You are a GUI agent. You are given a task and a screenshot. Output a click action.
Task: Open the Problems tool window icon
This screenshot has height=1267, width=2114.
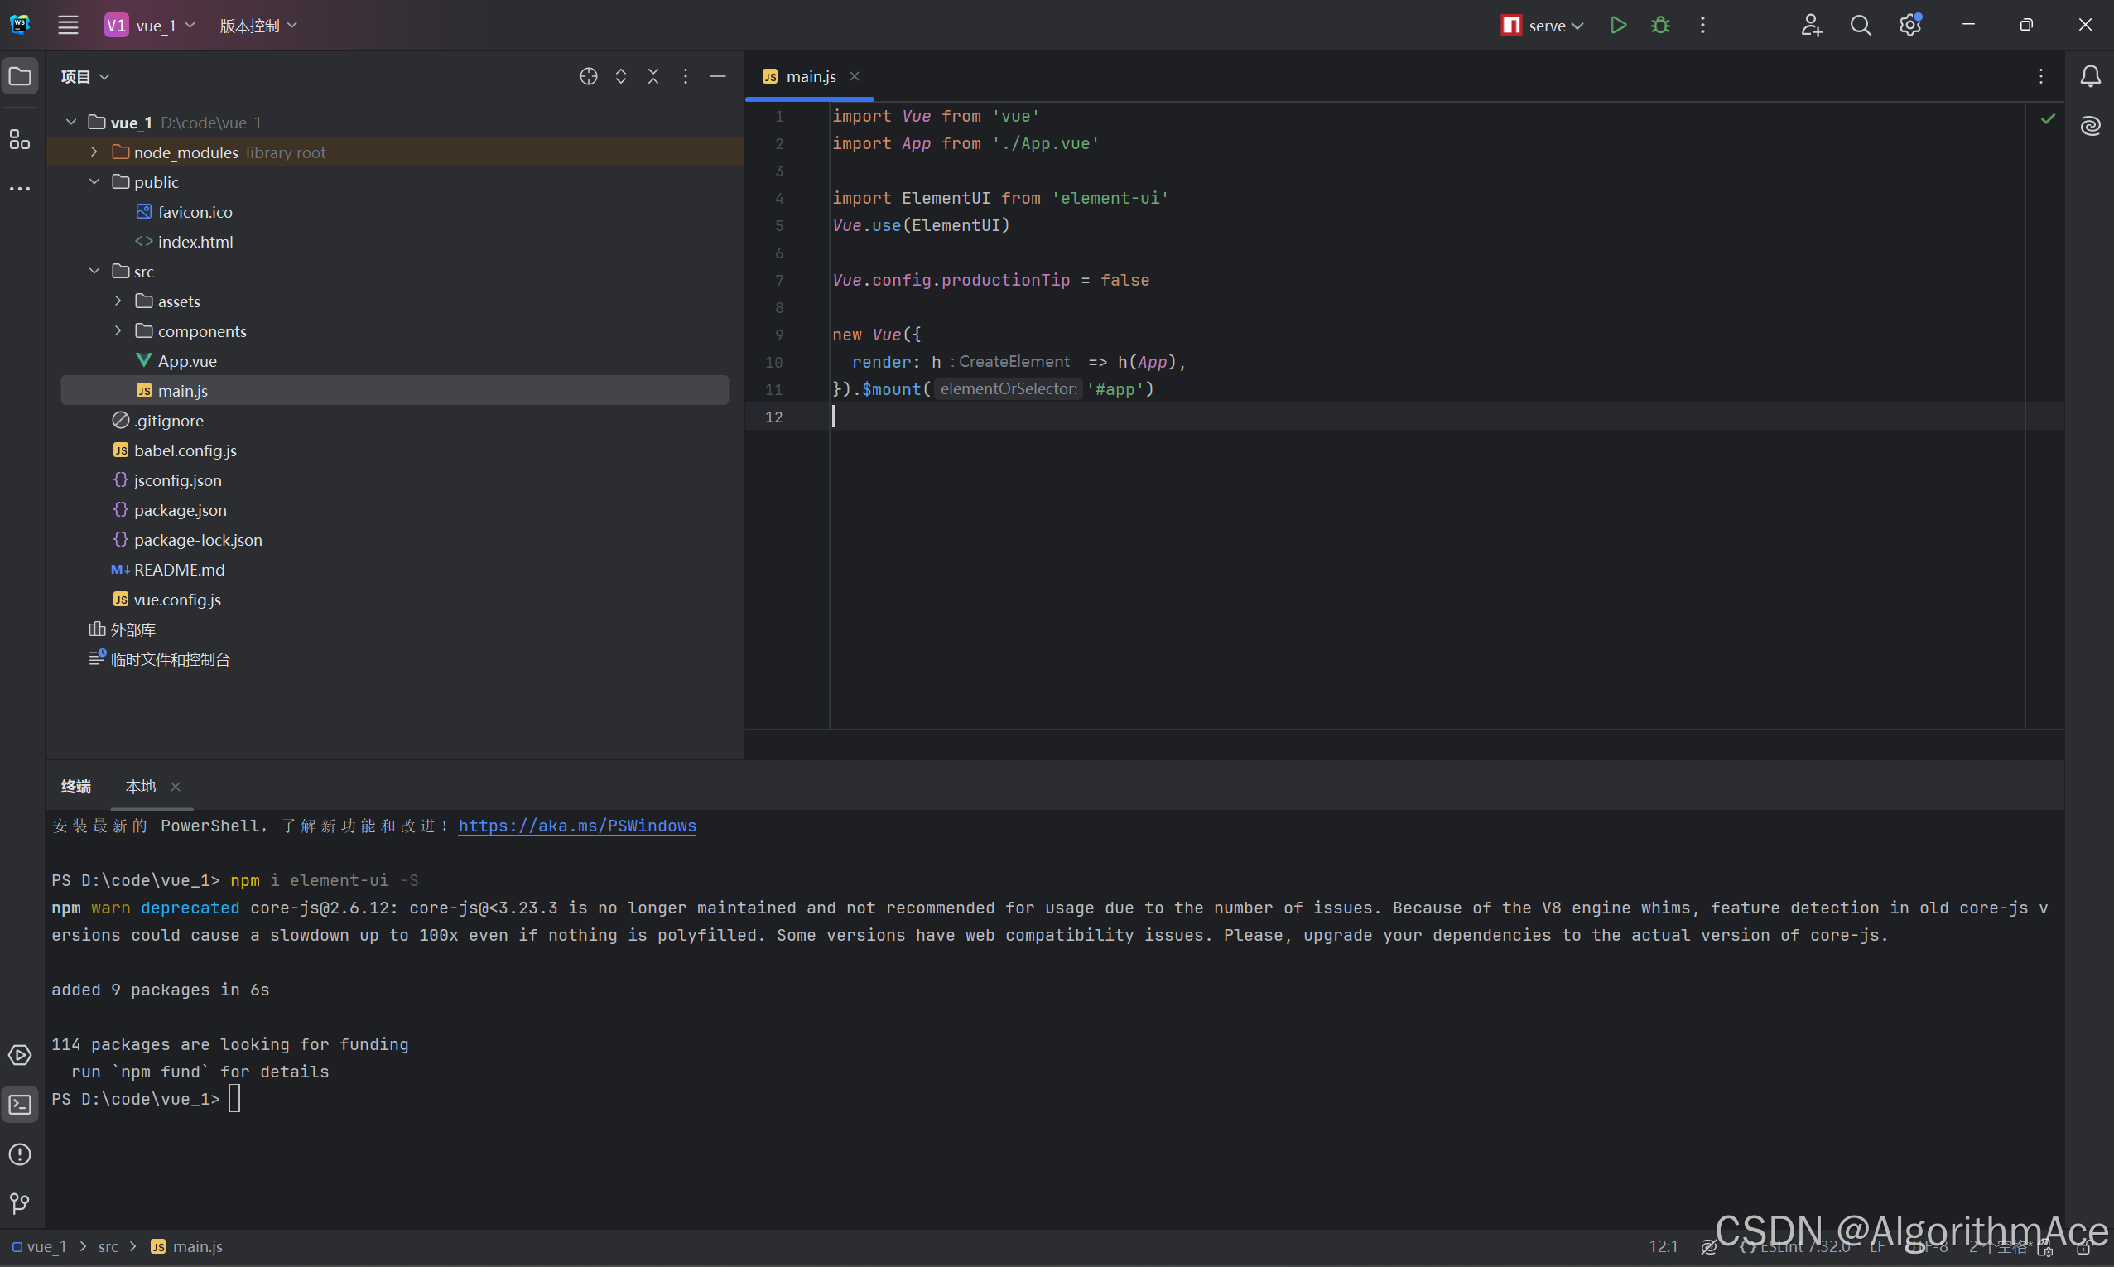[20, 1154]
